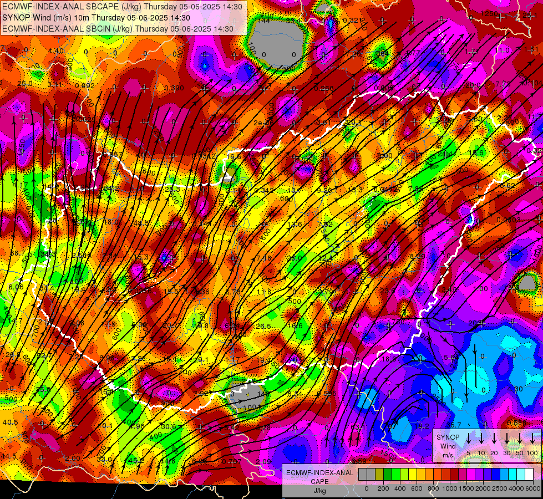Click the 2500 tick label on CAPE legend

[x=500, y=488]
